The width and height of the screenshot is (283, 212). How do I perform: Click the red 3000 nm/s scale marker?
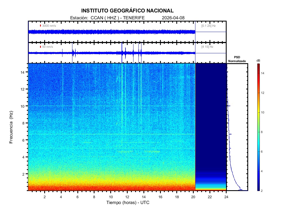[41, 26]
